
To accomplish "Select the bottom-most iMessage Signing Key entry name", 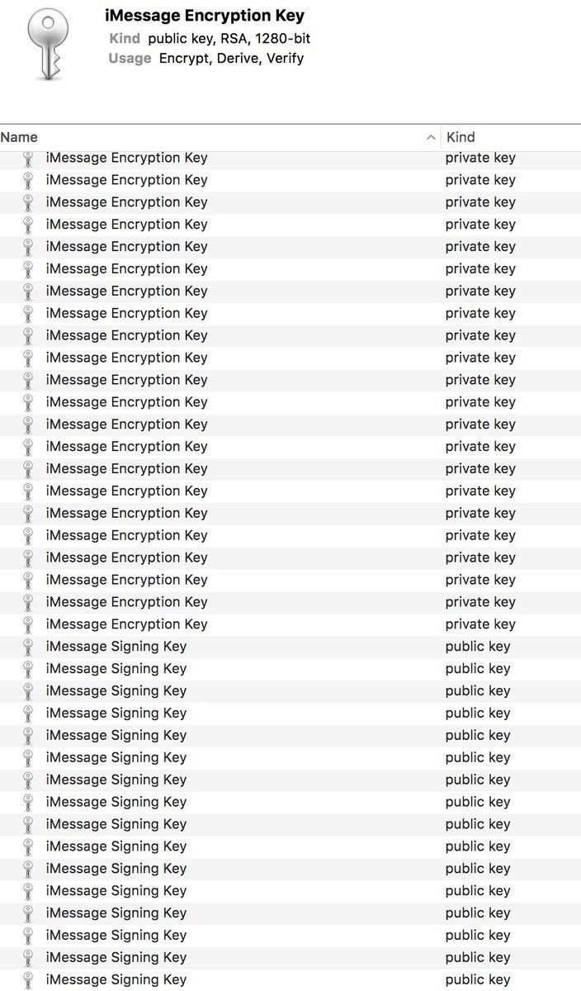I will coord(116,980).
